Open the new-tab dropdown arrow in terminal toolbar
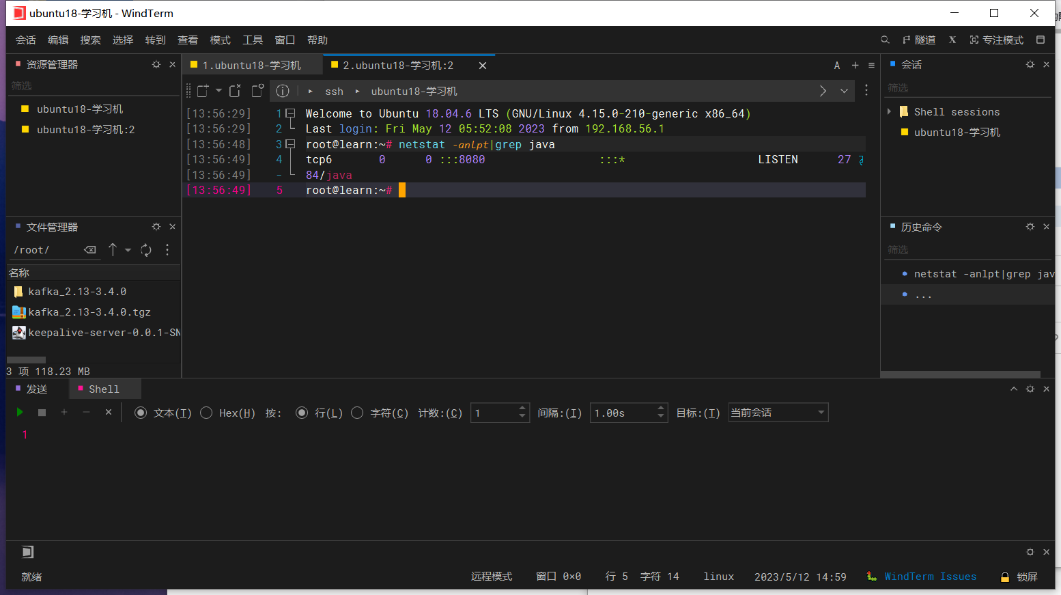Screen dimensions: 1061x595 (x=218, y=90)
